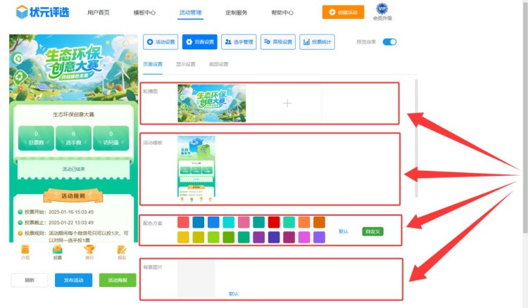Open 投票统计 chart section
This screenshot has height=308, width=528.
click(317, 42)
